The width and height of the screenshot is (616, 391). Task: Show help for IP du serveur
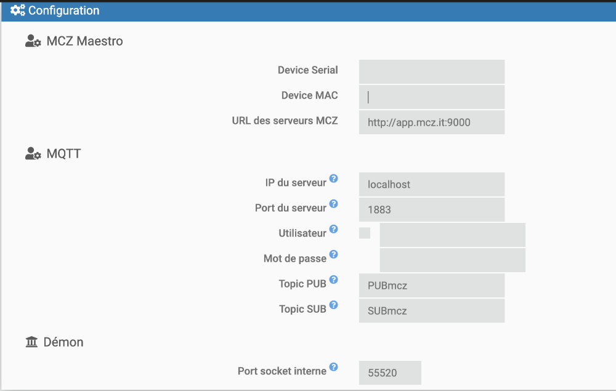coord(333,178)
